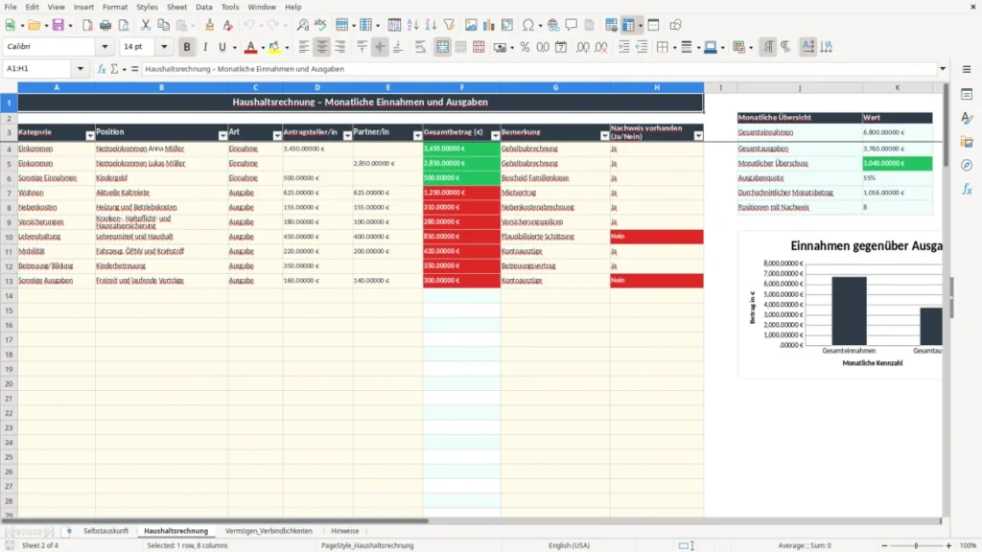Select row 10 header
Screen dimensions: 982x552
pyautogui.click(x=9, y=237)
